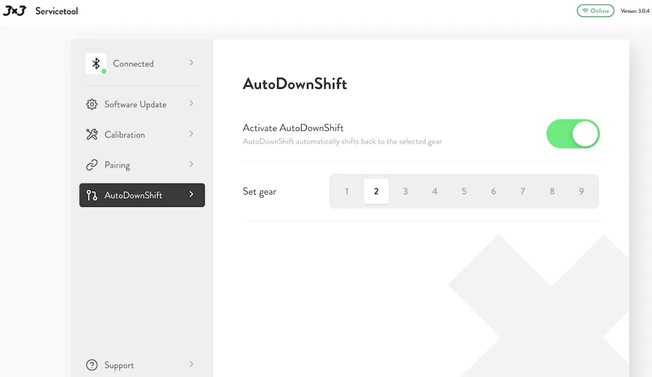
Task: Open the Connected menu item
Action: pos(142,64)
